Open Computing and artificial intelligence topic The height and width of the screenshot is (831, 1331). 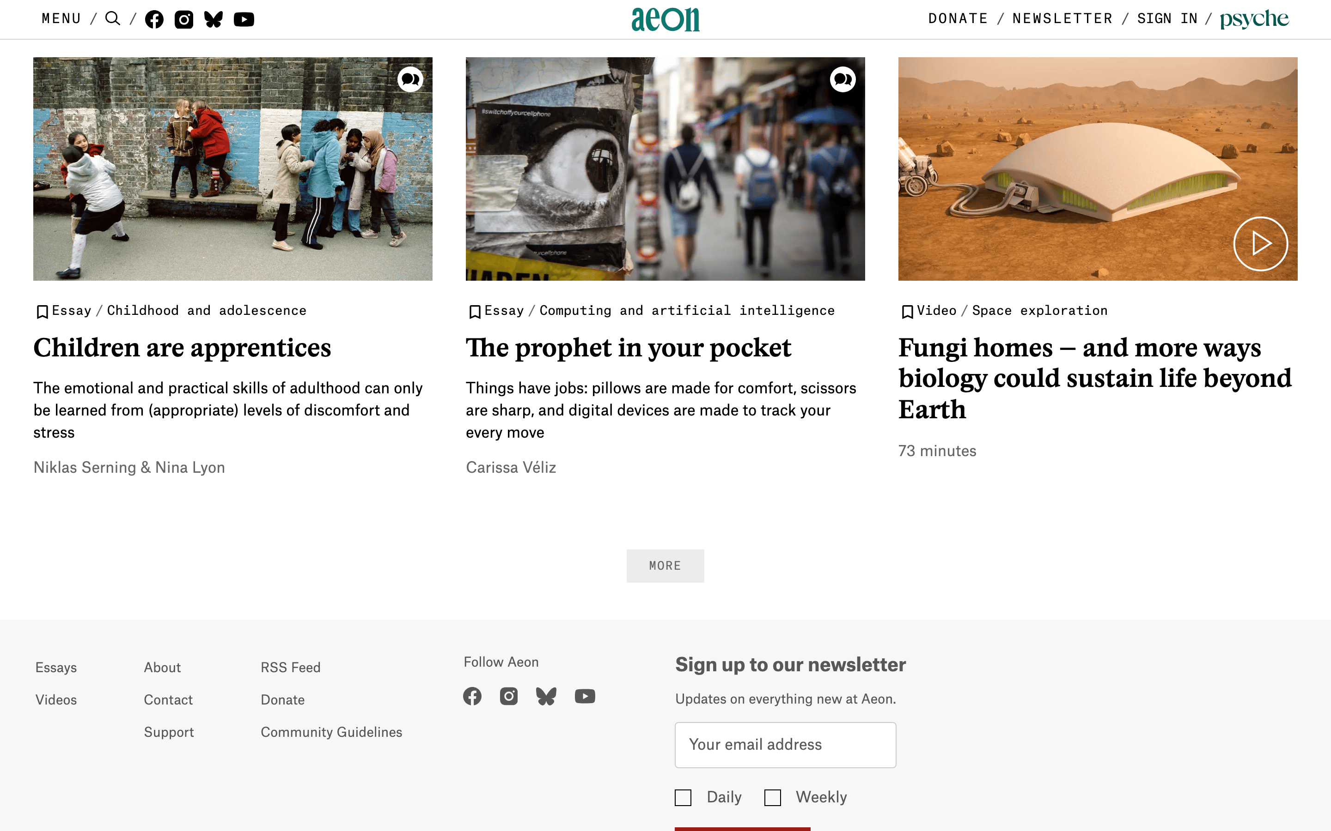point(687,311)
